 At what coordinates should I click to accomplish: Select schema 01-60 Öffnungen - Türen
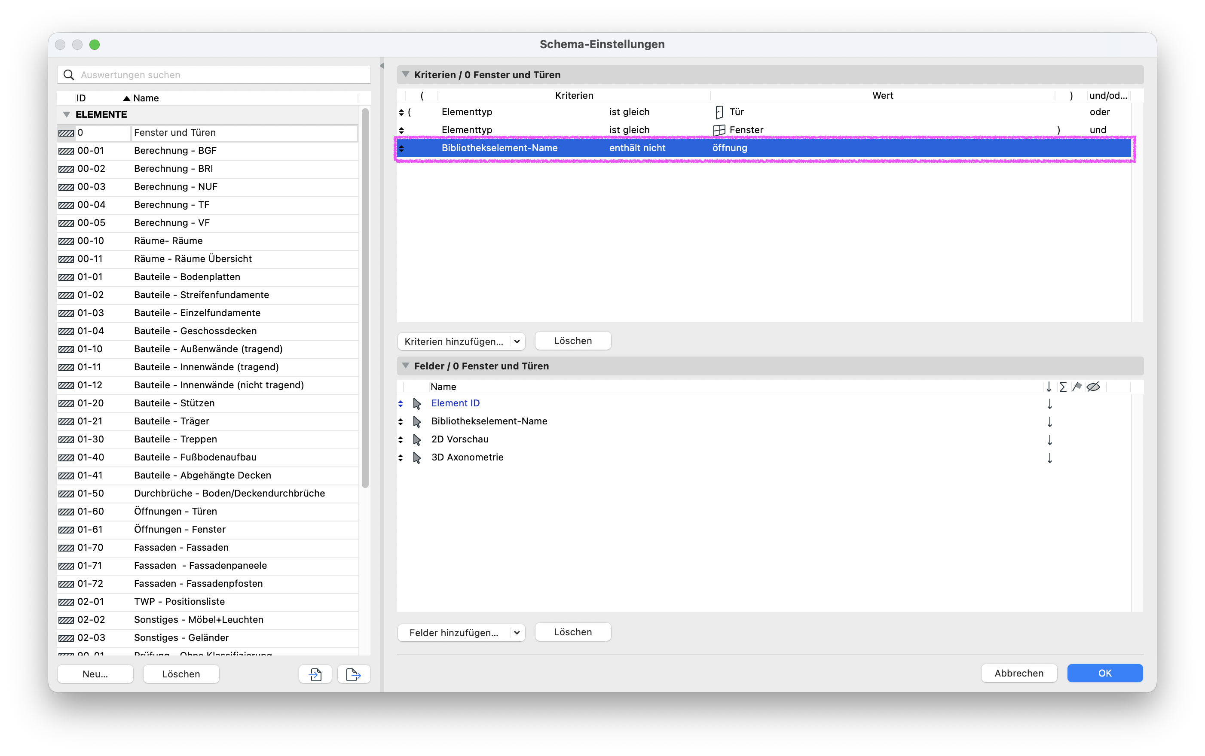coord(208,511)
